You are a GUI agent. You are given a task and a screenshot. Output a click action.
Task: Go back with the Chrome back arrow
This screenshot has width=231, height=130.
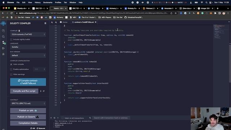(3, 13)
